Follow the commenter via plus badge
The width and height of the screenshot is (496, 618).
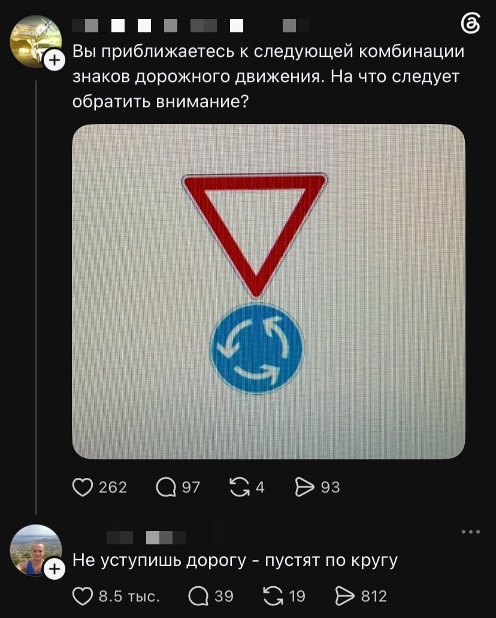[55, 569]
